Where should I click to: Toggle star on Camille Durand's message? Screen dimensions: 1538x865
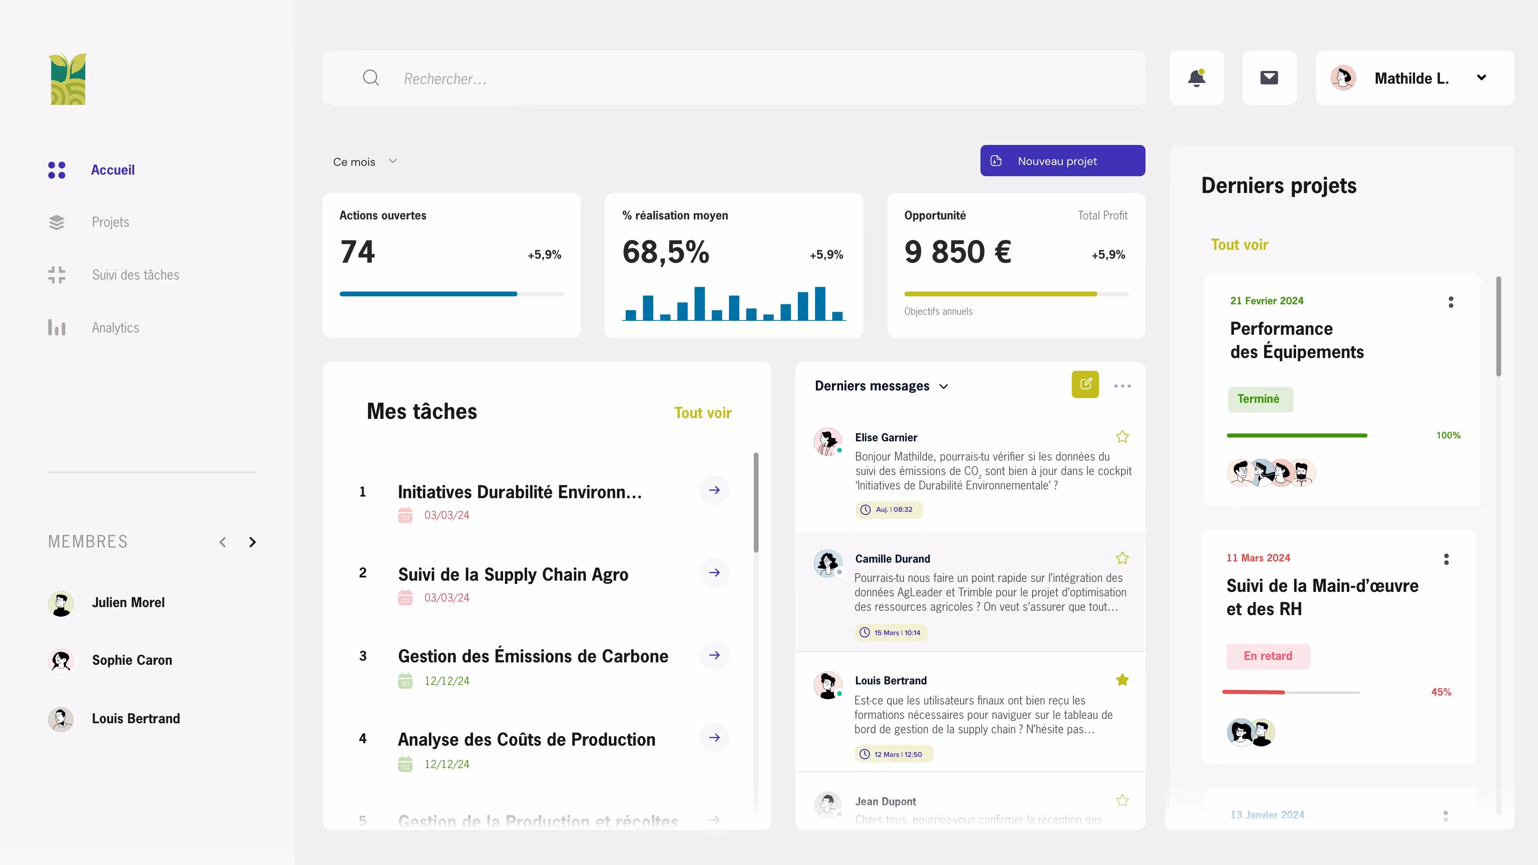(1122, 558)
